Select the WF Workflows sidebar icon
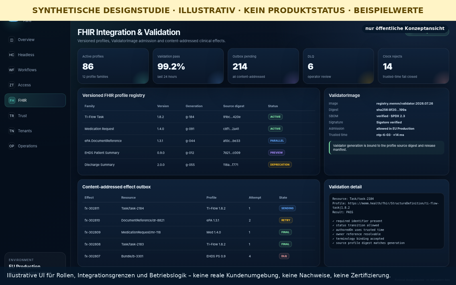456x285 pixels. (x=12, y=70)
